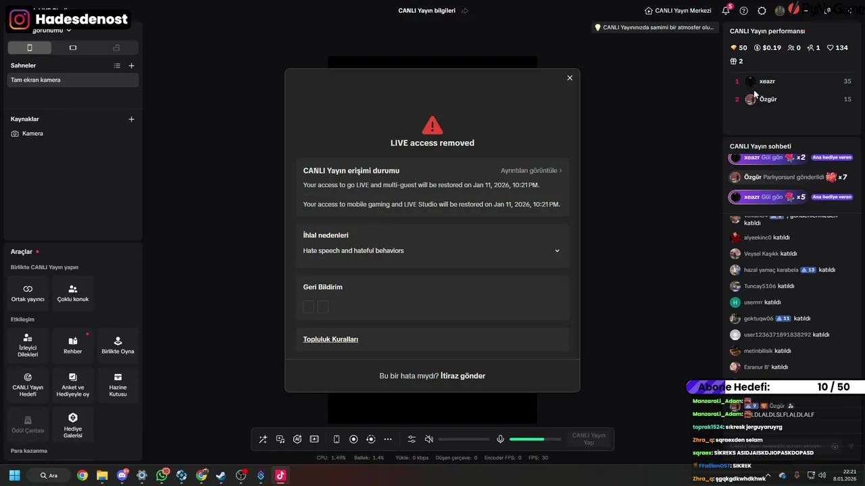Open File Explorer from the taskbar
The image size is (865, 486).
[x=102, y=475]
